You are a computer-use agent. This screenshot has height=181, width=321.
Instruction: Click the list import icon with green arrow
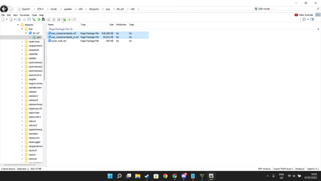(x=64, y=19)
